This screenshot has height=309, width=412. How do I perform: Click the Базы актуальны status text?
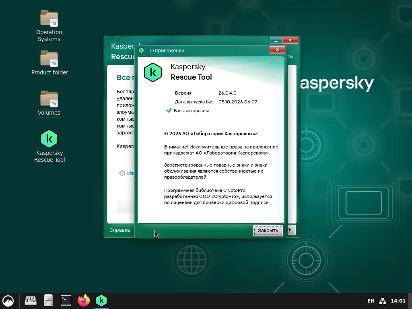191,111
